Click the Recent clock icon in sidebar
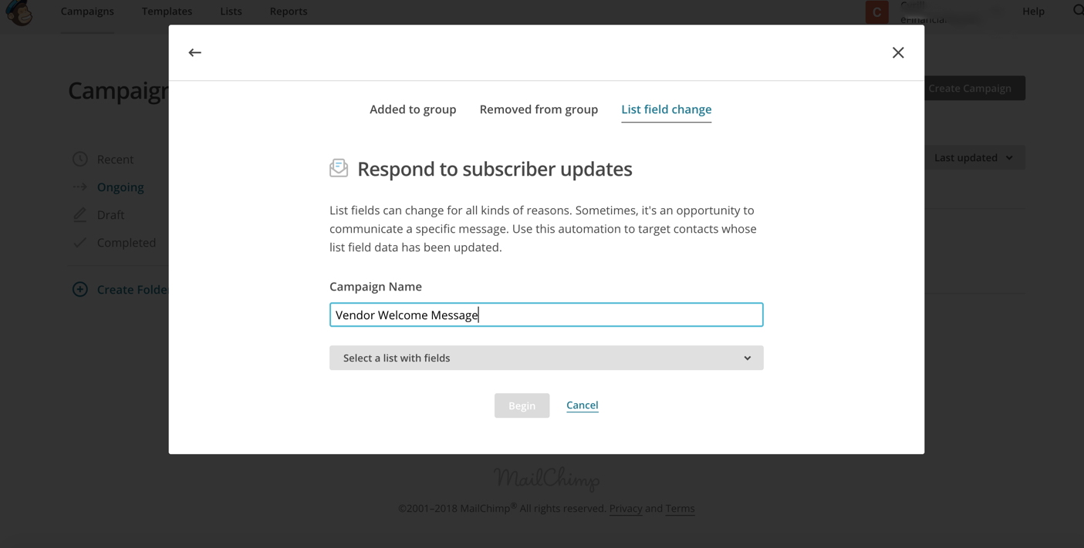Screen dimensions: 1084x548 click(80, 159)
